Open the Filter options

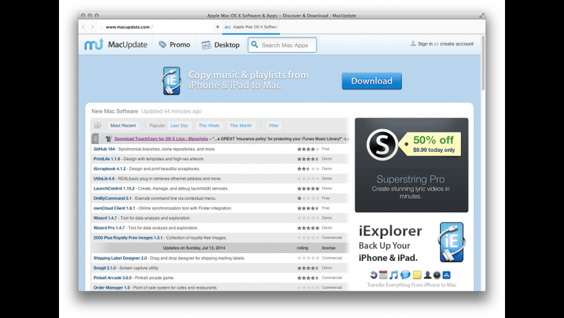(x=274, y=125)
